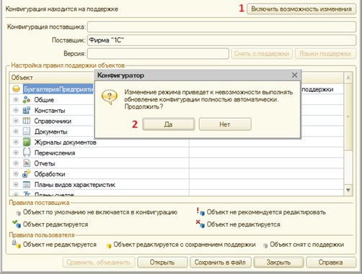The image size is (362, 274).
Task: Click the yellow root configuration icon
Action: (x=16, y=89)
